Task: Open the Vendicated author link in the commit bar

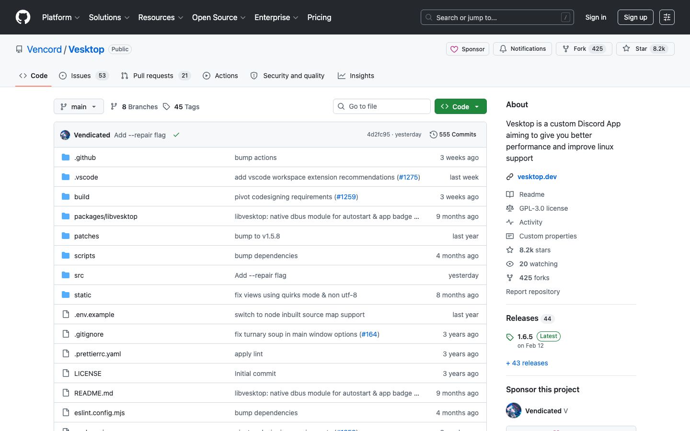Action: (x=92, y=135)
